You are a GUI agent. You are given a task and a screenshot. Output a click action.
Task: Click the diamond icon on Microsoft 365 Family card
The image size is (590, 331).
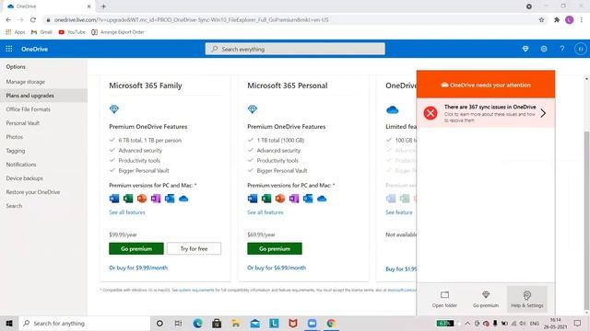click(114, 109)
